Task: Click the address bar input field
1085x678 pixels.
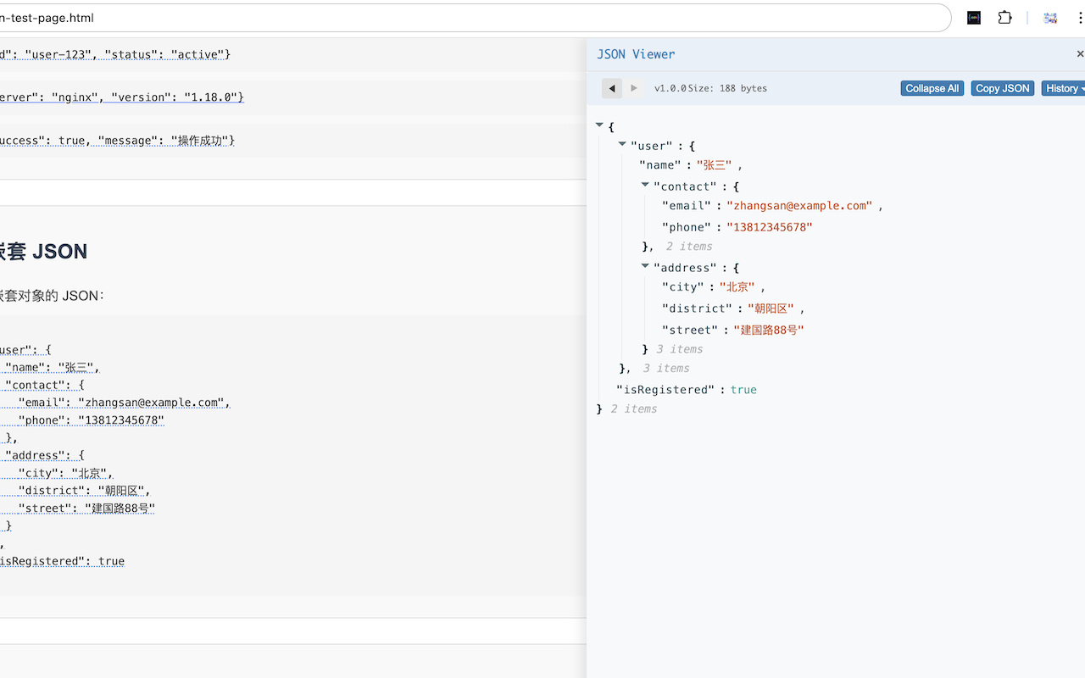Action: 475,17
